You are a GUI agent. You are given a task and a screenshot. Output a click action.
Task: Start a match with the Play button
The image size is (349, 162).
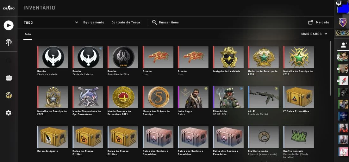9,25
